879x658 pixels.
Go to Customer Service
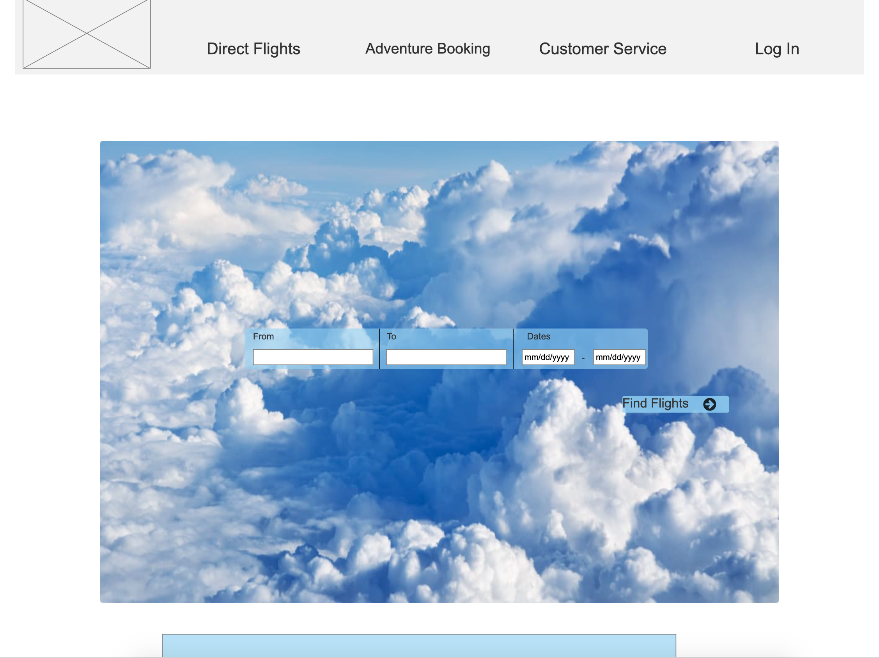603,49
